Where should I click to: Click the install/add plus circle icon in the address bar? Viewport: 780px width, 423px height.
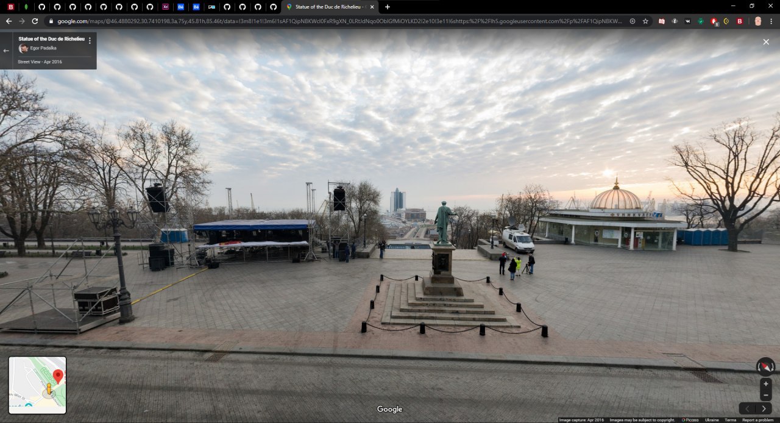click(x=633, y=21)
